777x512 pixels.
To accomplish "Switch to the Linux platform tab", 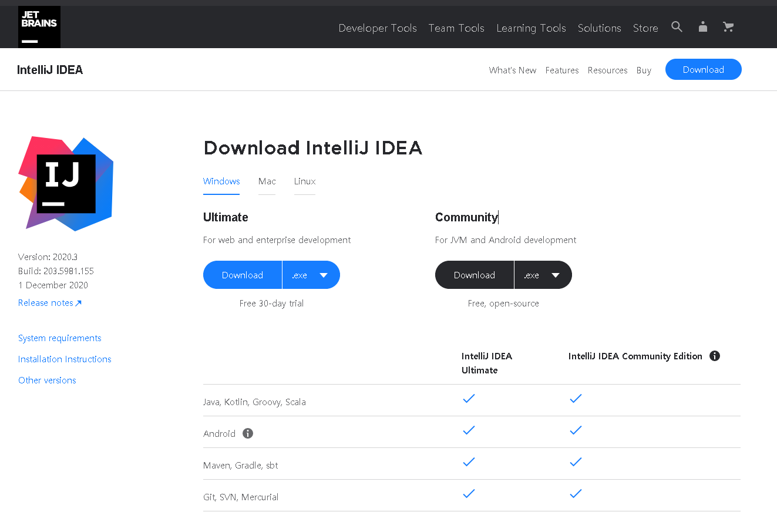I will [305, 181].
